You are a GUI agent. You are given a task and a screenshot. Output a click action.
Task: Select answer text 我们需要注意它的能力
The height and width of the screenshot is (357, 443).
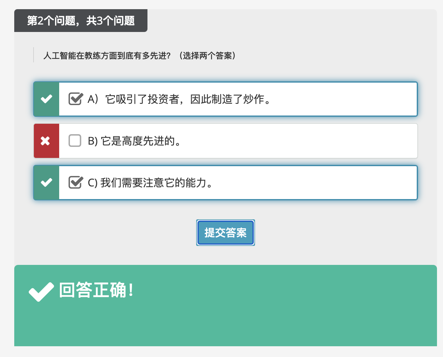pyautogui.click(x=156, y=183)
